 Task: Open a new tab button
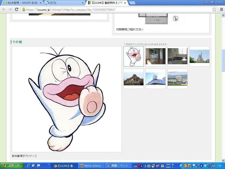(x=132, y=3)
